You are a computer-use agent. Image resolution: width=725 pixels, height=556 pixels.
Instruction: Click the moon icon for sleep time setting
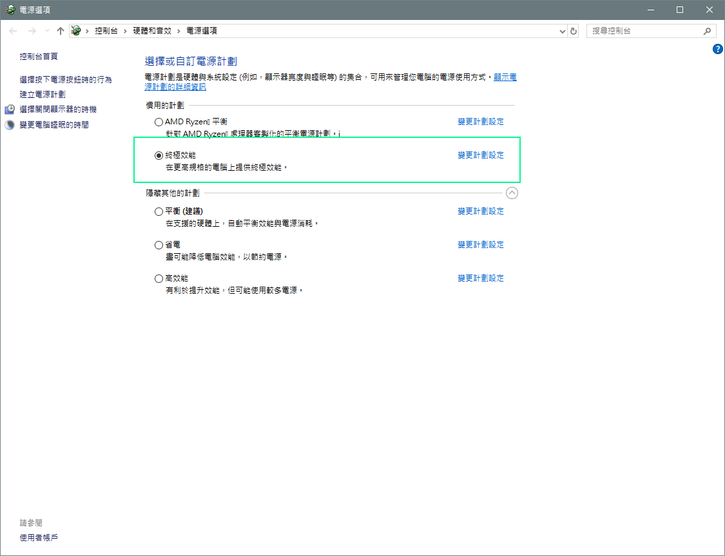(x=10, y=125)
